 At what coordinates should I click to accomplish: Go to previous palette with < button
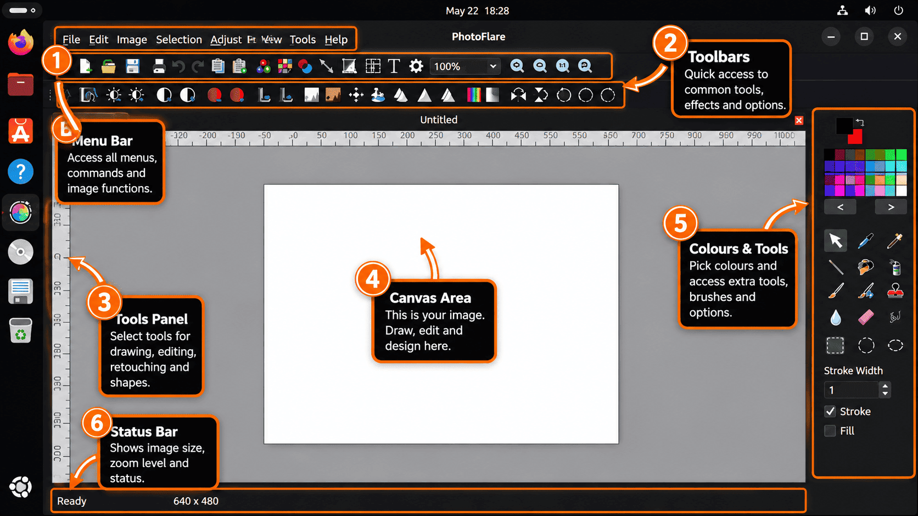[840, 207]
